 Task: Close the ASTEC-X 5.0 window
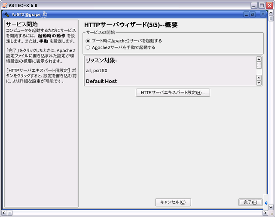pyautogui.click(x=269, y=6)
